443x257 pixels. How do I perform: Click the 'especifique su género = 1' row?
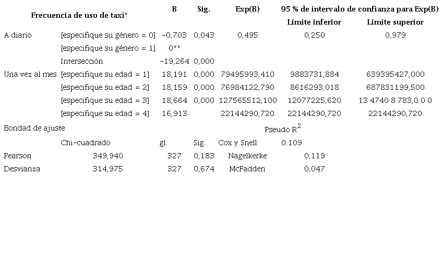coord(108,48)
